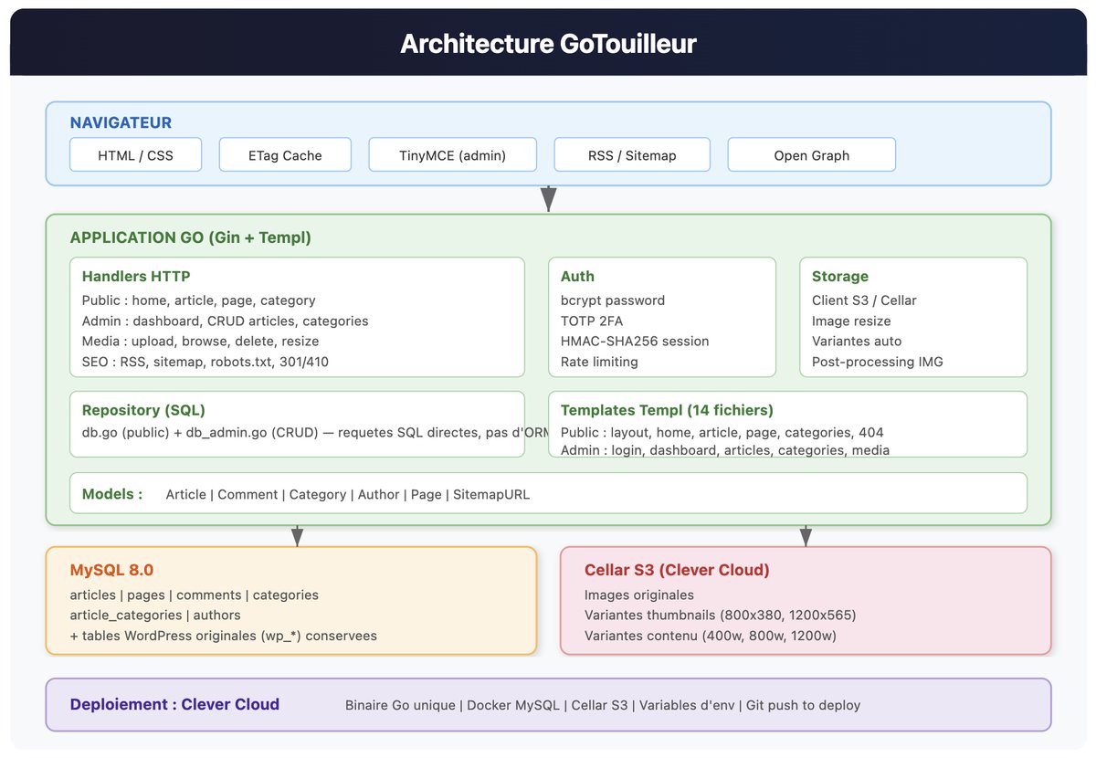Click the Models label
The image size is (1096, 758).
point(112,494)
